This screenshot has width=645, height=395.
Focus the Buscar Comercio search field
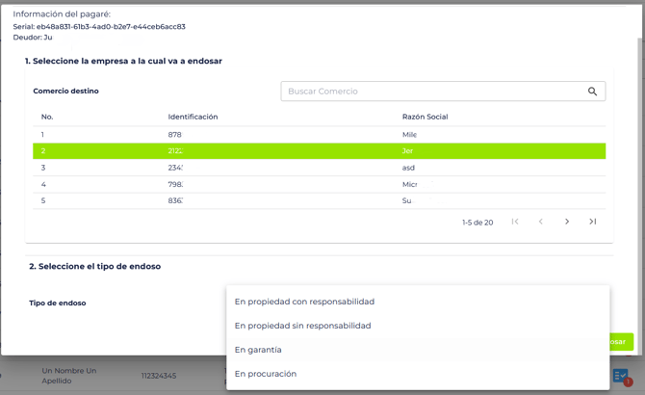click(433, 92)
